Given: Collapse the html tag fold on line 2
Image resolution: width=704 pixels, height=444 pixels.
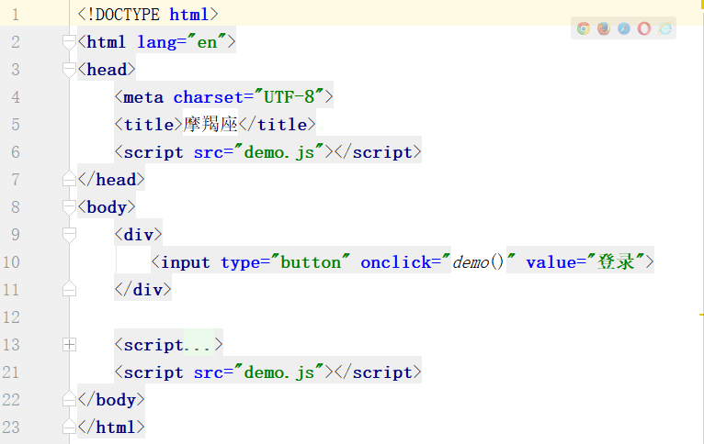Looking at the screenshot, I should 69,42.
